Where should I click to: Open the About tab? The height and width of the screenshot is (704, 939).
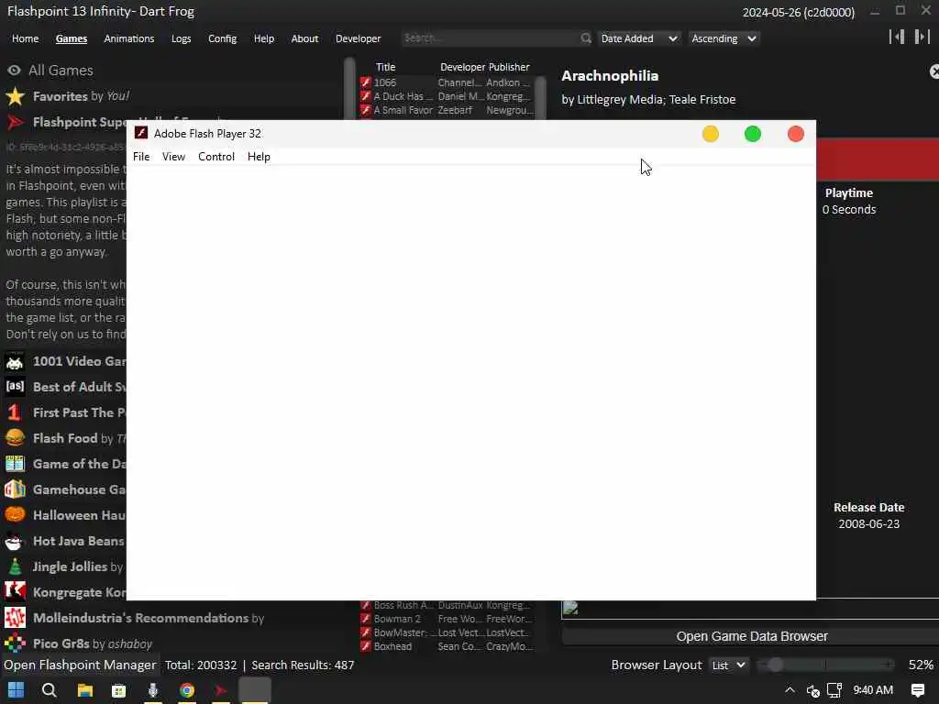tap(304, 38)
